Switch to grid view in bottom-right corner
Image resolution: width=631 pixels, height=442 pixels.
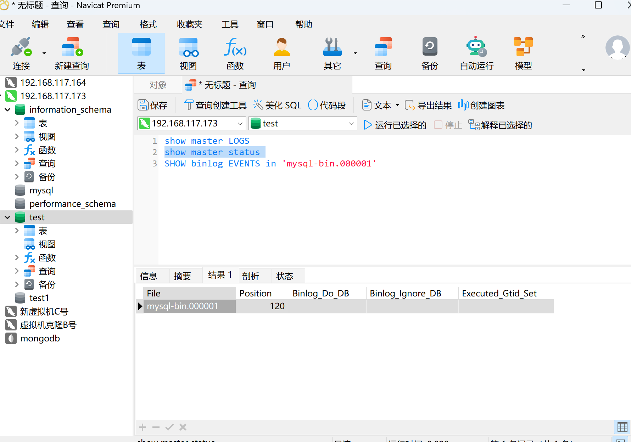click(622, 427)
